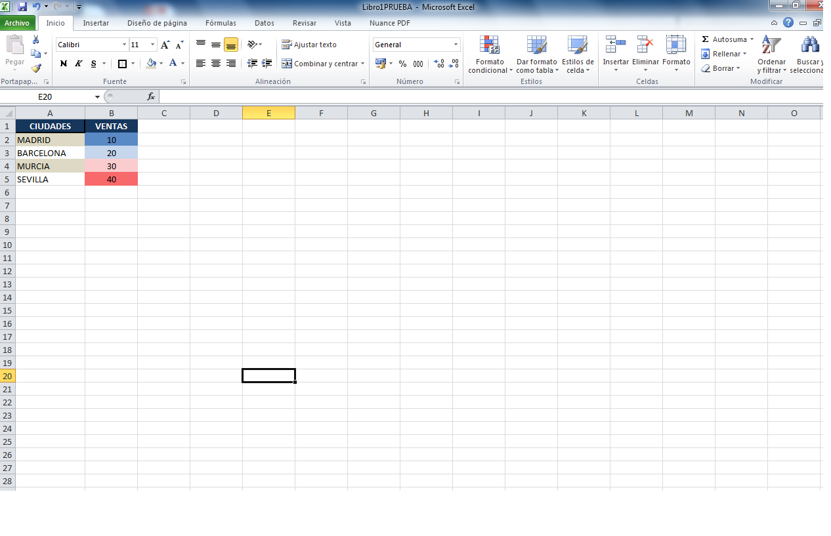Open Ordenar y filtrar menu
Screen dimensions: 831x536
click(771, 55)
